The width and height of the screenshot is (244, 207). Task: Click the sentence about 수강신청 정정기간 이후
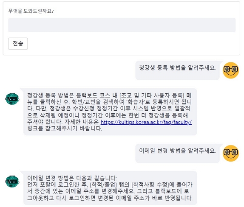click(x=109, y=115)
